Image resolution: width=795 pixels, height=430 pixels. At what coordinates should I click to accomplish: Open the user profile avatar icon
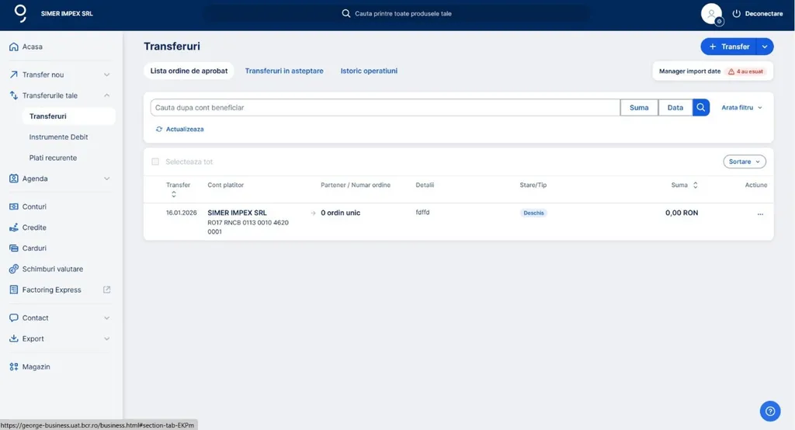click(711, 13)
